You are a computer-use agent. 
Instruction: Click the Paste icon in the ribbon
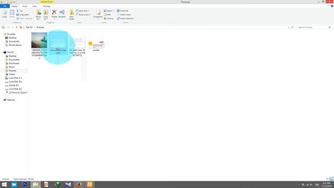click(12, 14)
